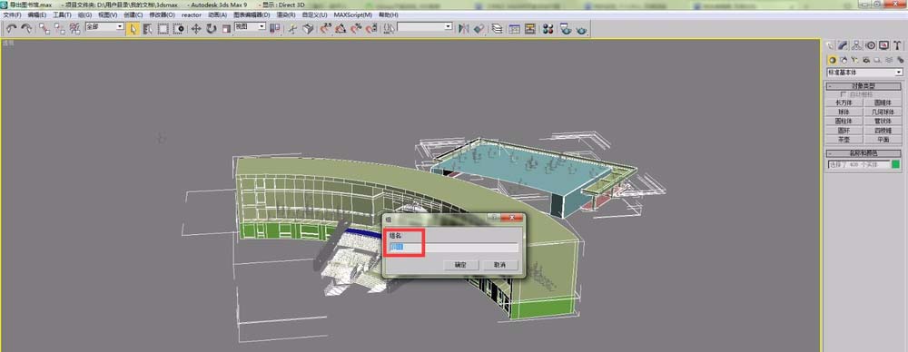Toggle Percent Snap icon
The width and height of the screenshot is (908, 352).
pos(356,28)
